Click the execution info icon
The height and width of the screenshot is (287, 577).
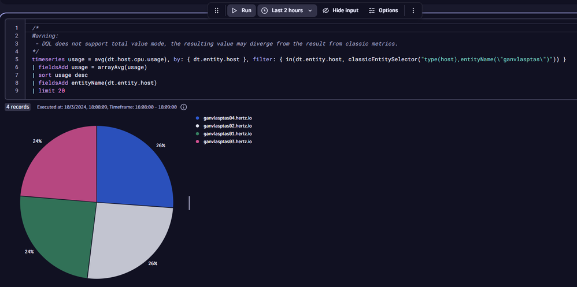pyautogui.click(x=184, y=107)
